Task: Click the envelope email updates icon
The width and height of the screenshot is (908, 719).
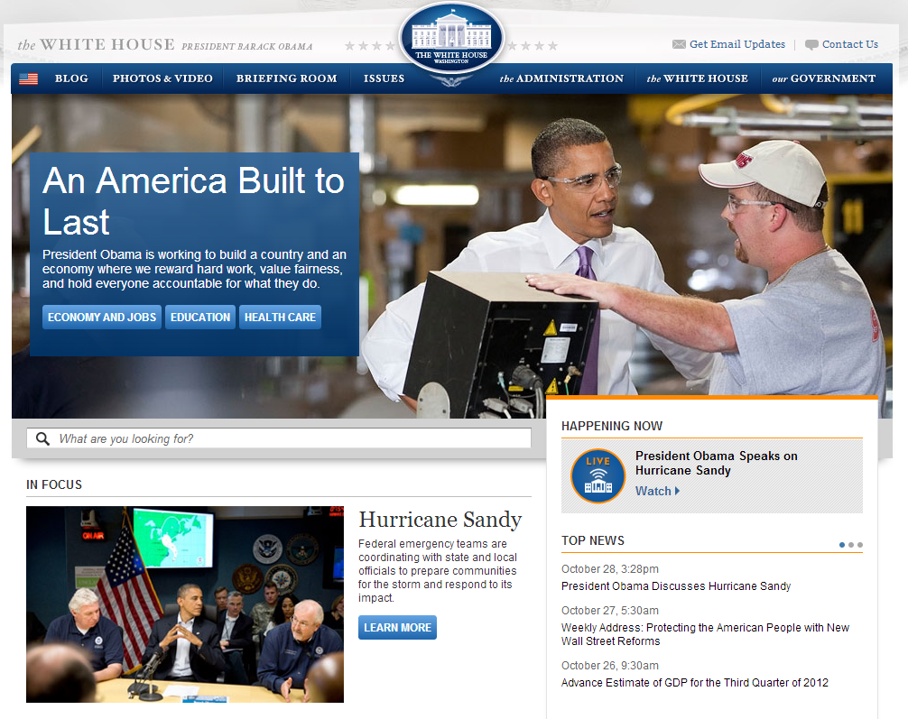Action: tap(679, 44)
